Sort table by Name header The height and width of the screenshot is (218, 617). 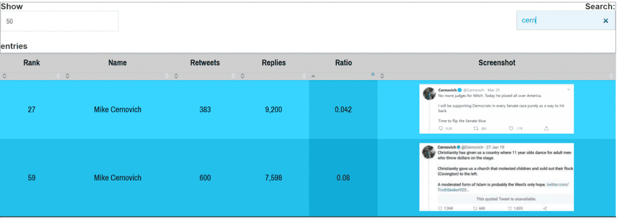[x=117, y=63]
